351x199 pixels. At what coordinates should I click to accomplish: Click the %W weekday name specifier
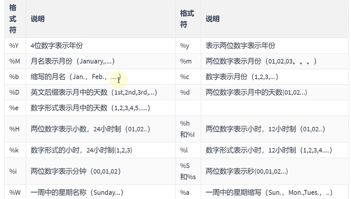[15, 192]
